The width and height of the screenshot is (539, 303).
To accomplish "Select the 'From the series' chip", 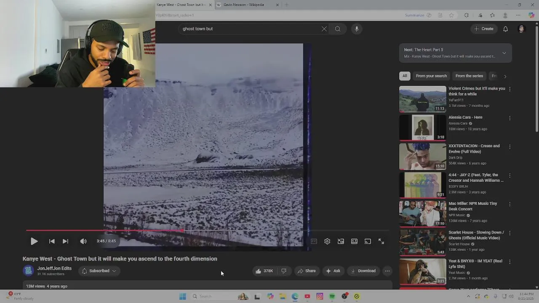I will pos(469,76).
